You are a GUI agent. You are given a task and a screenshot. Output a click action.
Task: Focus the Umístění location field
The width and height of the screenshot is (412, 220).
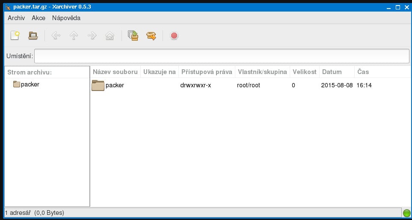(x=222, y=56)
